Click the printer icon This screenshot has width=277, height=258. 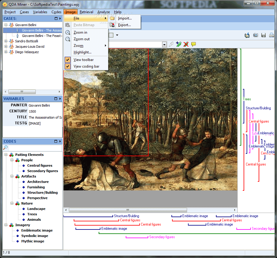[272, 35]
